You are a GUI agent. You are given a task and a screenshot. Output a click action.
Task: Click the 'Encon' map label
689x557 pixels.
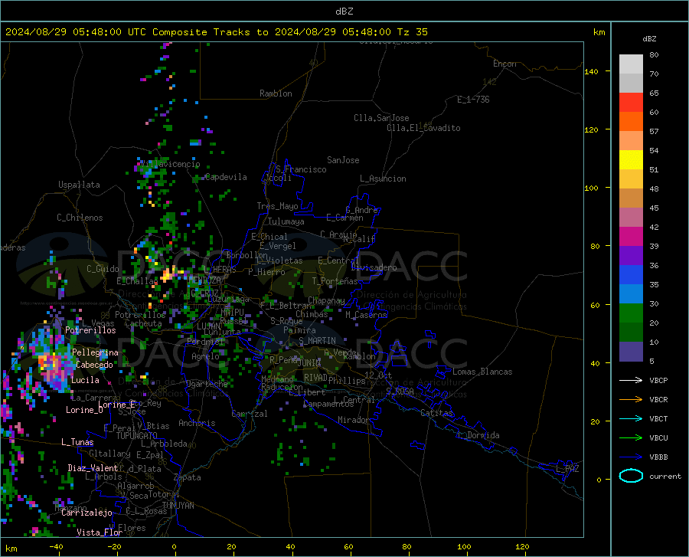(505, 64)
